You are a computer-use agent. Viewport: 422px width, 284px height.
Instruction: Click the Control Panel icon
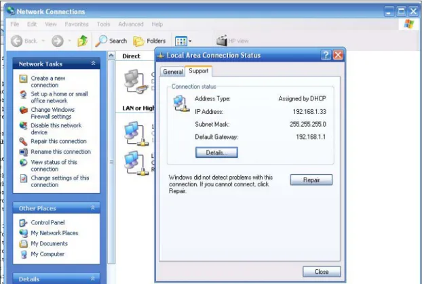[24, 223]
